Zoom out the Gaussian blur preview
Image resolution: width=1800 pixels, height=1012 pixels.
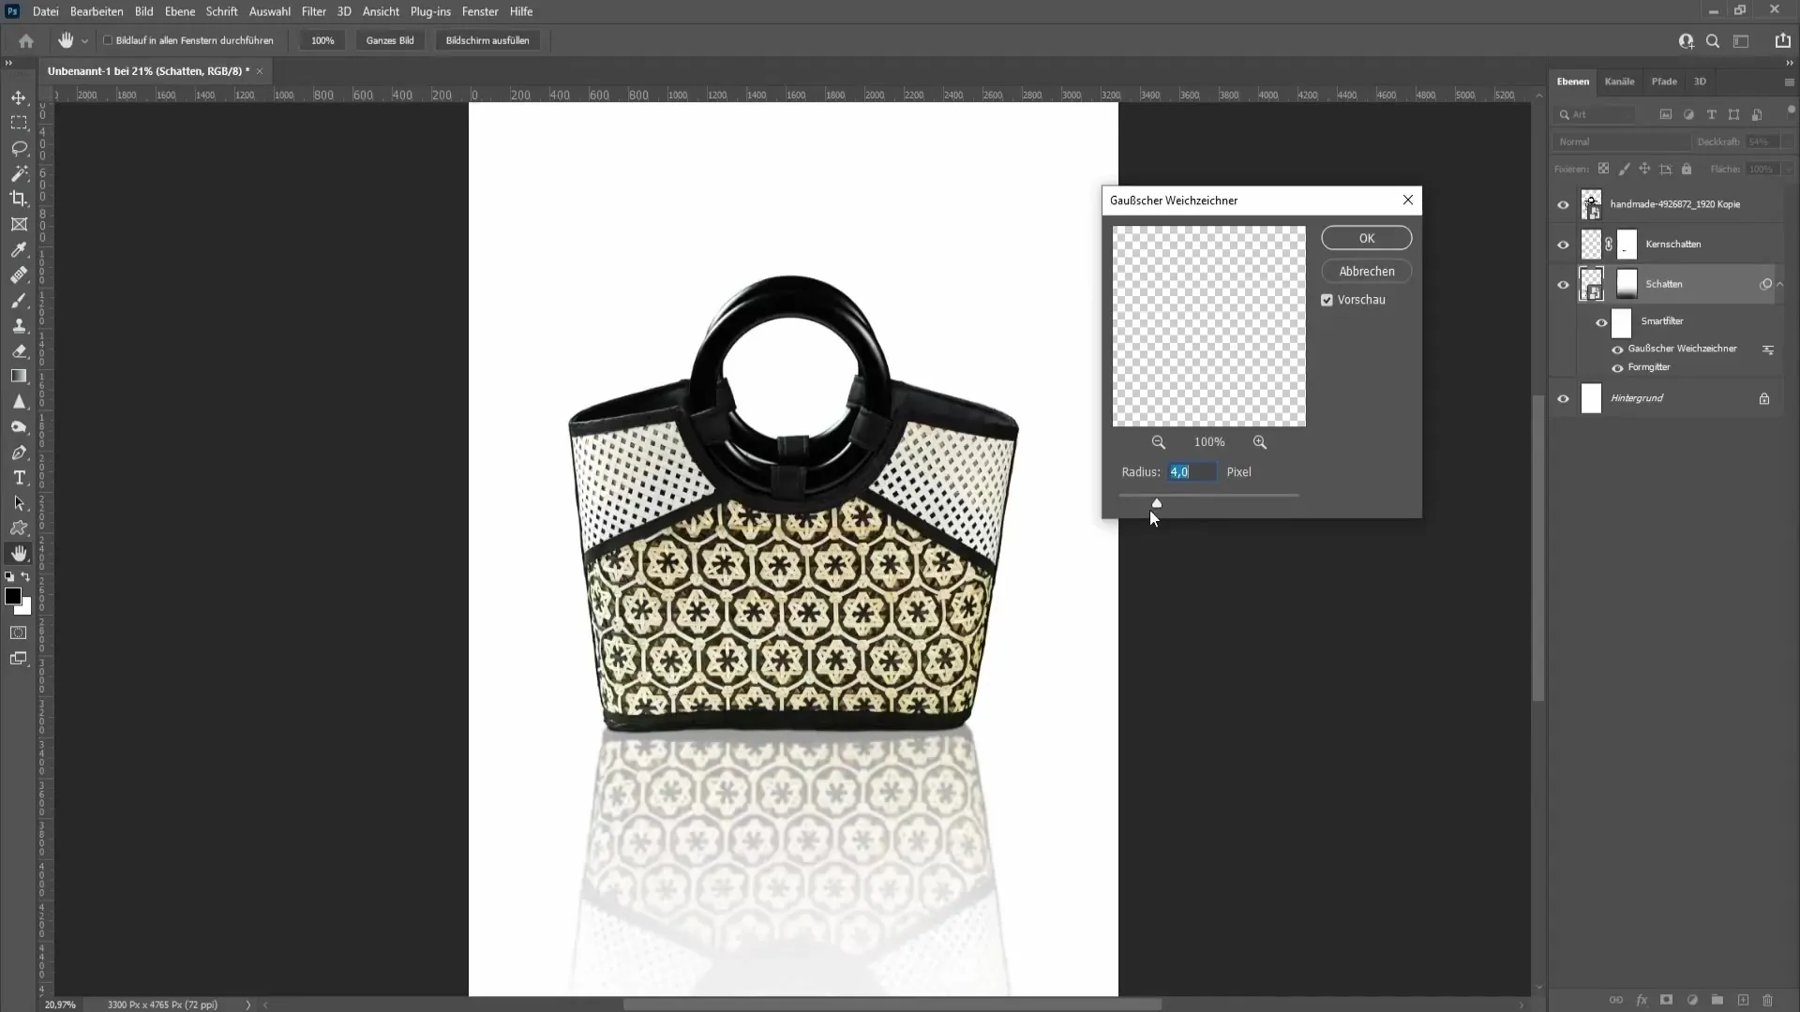point(1159,442)
